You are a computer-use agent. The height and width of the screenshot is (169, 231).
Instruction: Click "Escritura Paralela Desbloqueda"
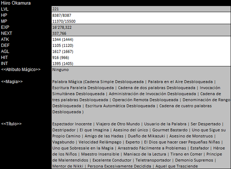coord(83,88)
